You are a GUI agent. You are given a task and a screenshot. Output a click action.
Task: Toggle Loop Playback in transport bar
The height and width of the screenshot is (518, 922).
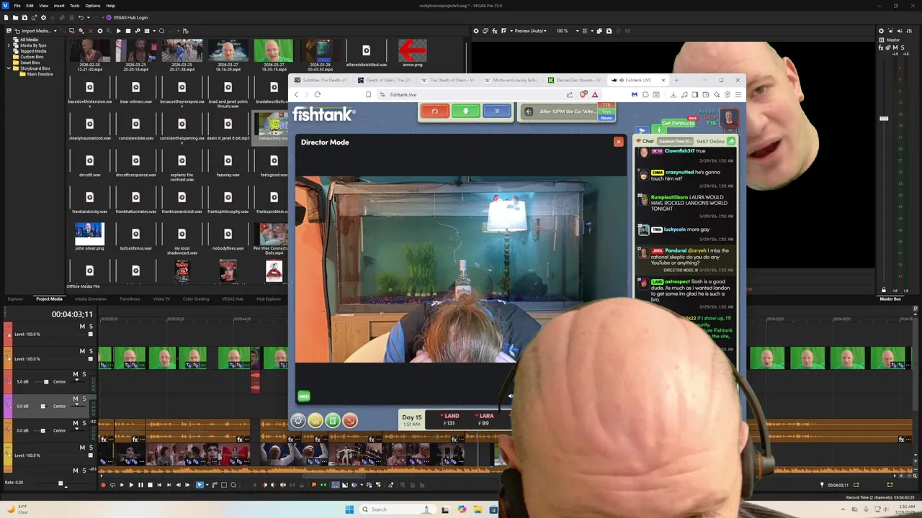pyautogui.click(x=112, y=485)
